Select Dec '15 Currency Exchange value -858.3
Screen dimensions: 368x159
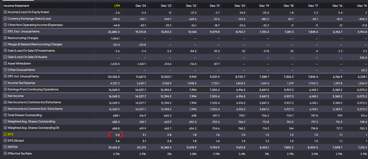click(363, 19)
